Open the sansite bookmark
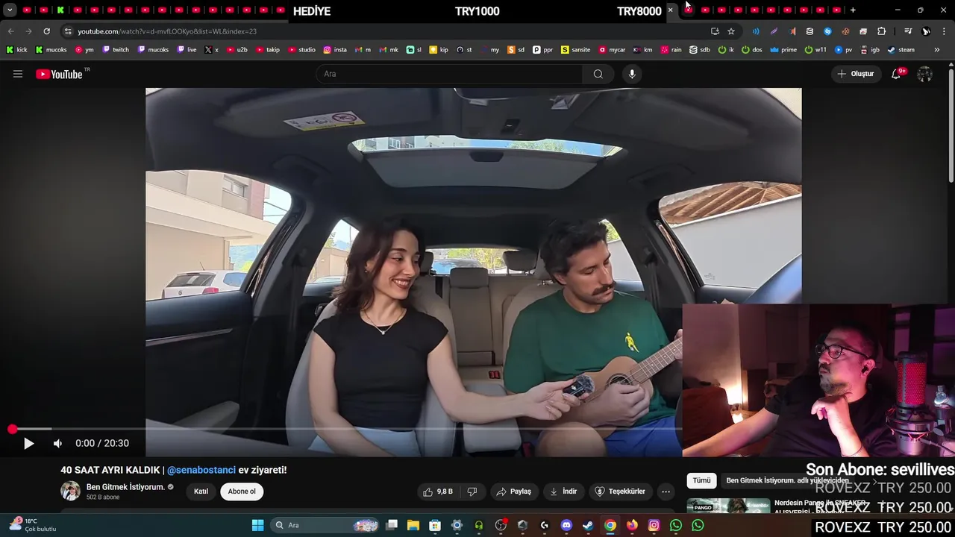 pyautogui.click(x=575, y=50)
